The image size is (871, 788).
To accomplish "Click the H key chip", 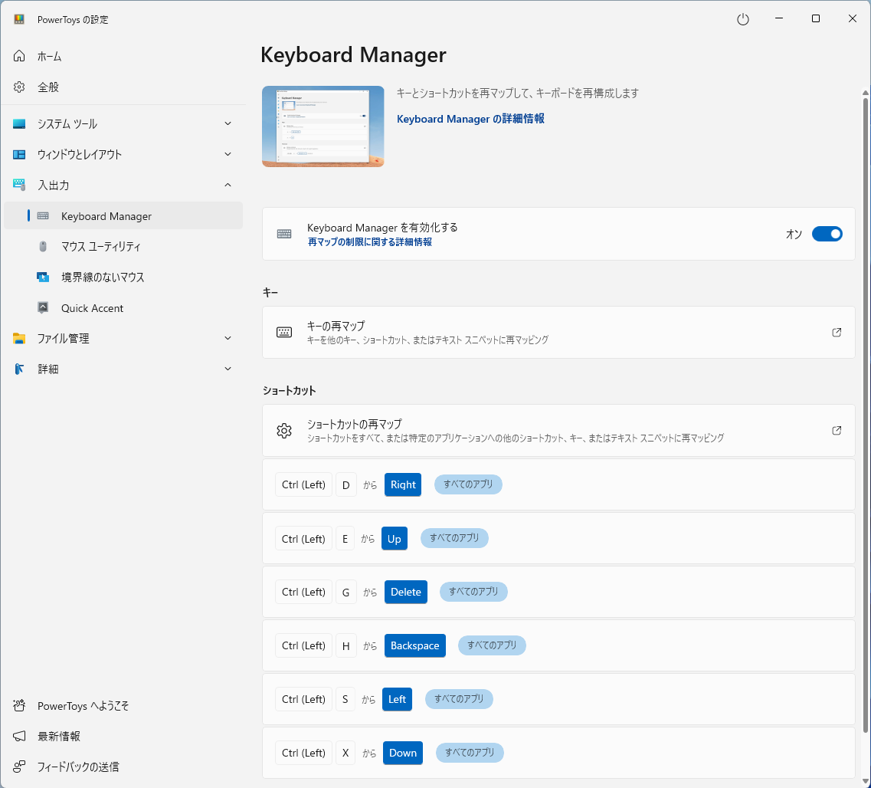I will [x=346, y=645].
